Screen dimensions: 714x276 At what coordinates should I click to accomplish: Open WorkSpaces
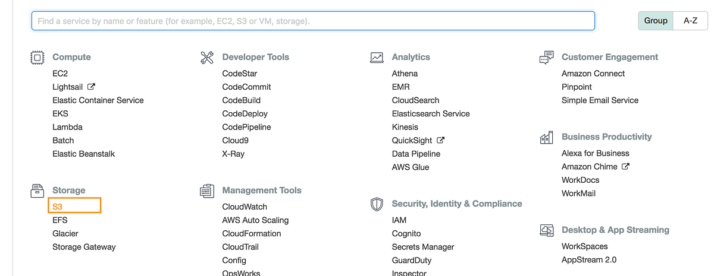[585, 246]
